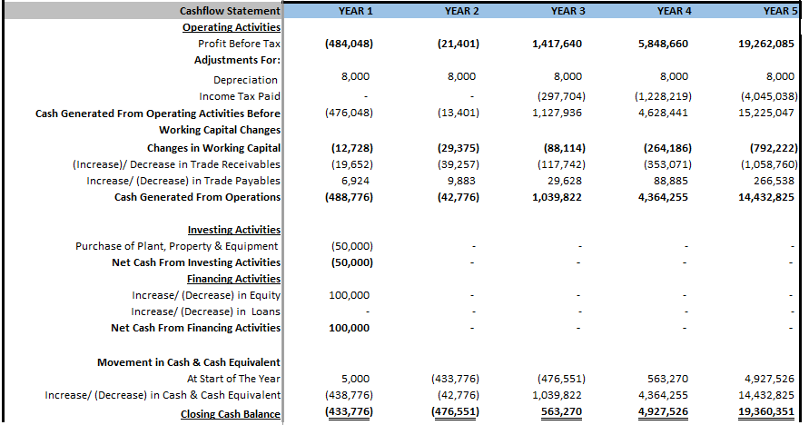
Task: Select the YEAR 5 header cell
Action: [x=781, y=11]
